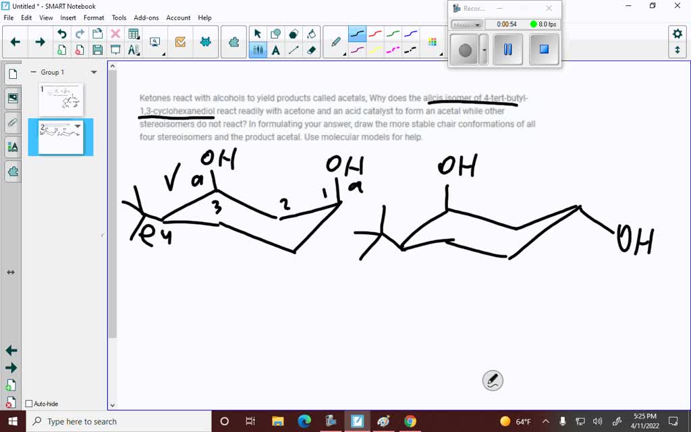Undo the last drawing action
Screen dimensions: 691x432
click(x=62, y=32)
